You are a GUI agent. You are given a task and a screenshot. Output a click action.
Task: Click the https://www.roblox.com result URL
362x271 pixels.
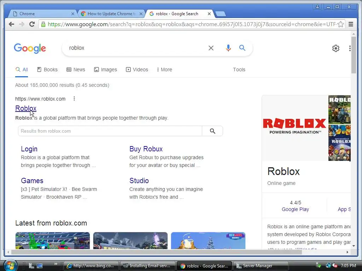[x=40, y=99]
